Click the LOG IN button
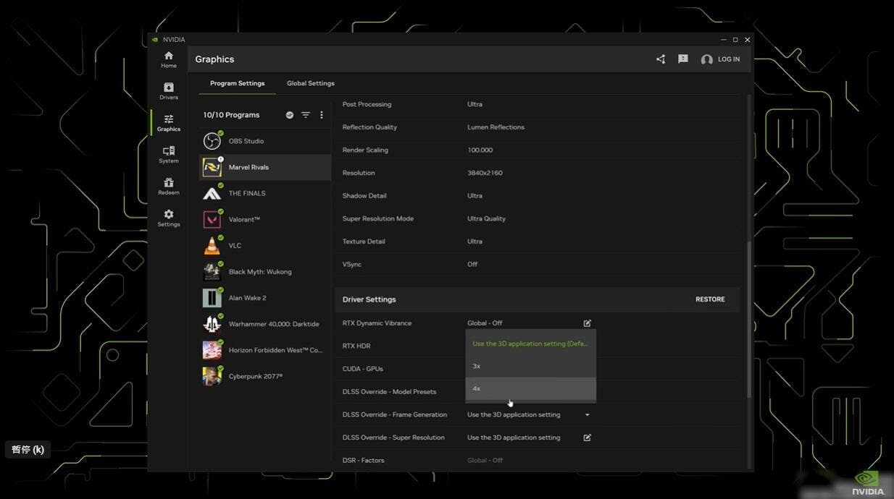The image size is (894, 499). coord(729,59)
